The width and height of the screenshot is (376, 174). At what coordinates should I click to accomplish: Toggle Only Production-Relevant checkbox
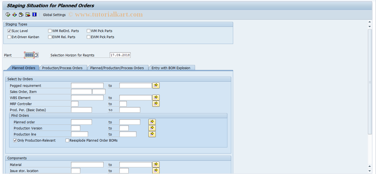pyautogui.click(x=15, y=140)
